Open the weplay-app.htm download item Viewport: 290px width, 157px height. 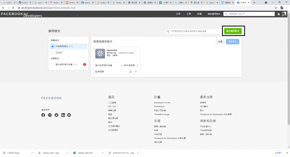(x=85, y=153)
